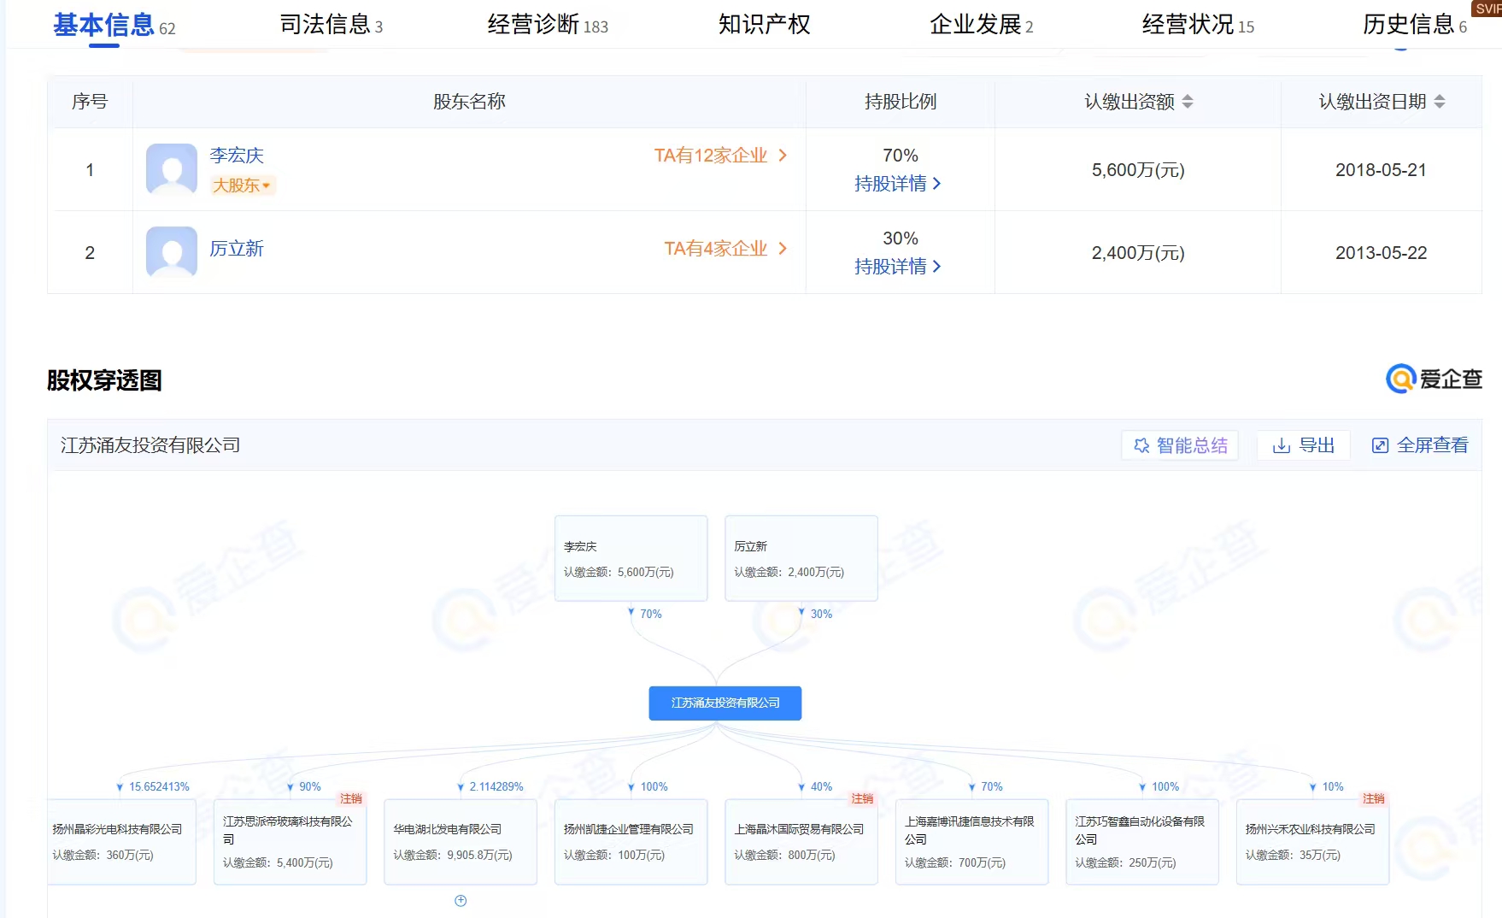This screenshot has width=1502, height=918.
Task: Click 李宏庆 avatar in shareholder table
Action: coord(172,168)
